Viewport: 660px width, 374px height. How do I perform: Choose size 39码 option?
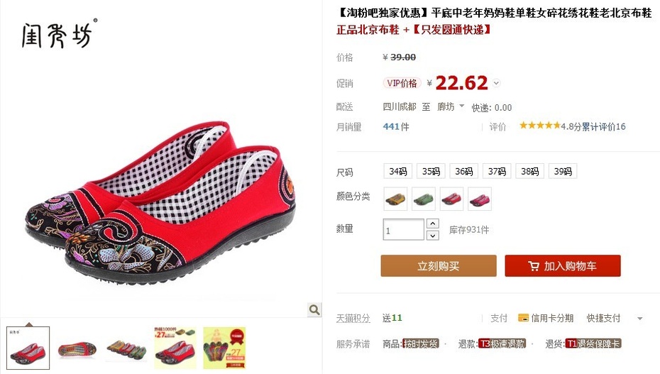563,171
